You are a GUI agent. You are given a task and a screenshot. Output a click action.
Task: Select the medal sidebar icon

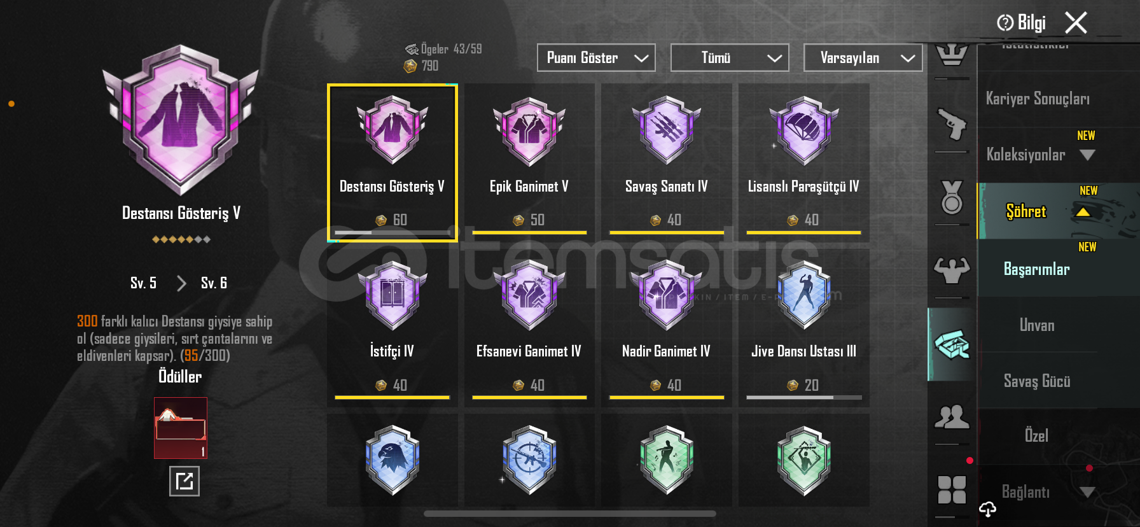pos(952,197)
